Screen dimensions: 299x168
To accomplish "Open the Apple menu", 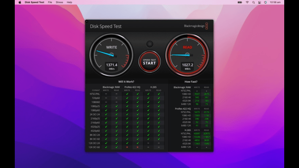I will tap(20, 2).
